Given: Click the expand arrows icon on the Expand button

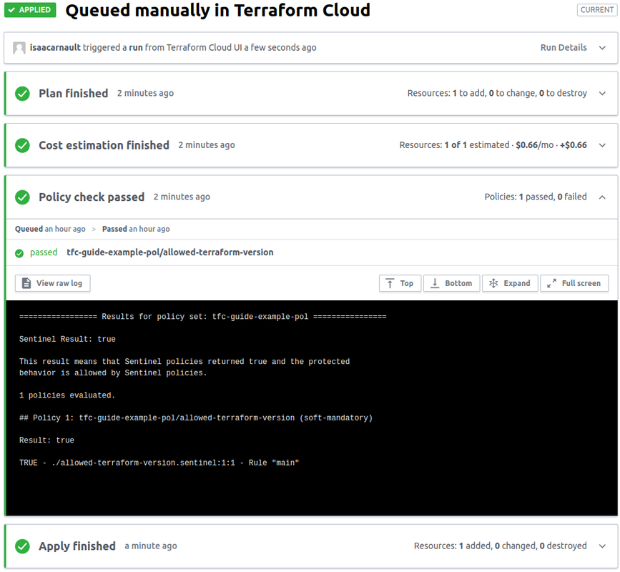Looking at the screenshot, I should [x=493, y=283].
